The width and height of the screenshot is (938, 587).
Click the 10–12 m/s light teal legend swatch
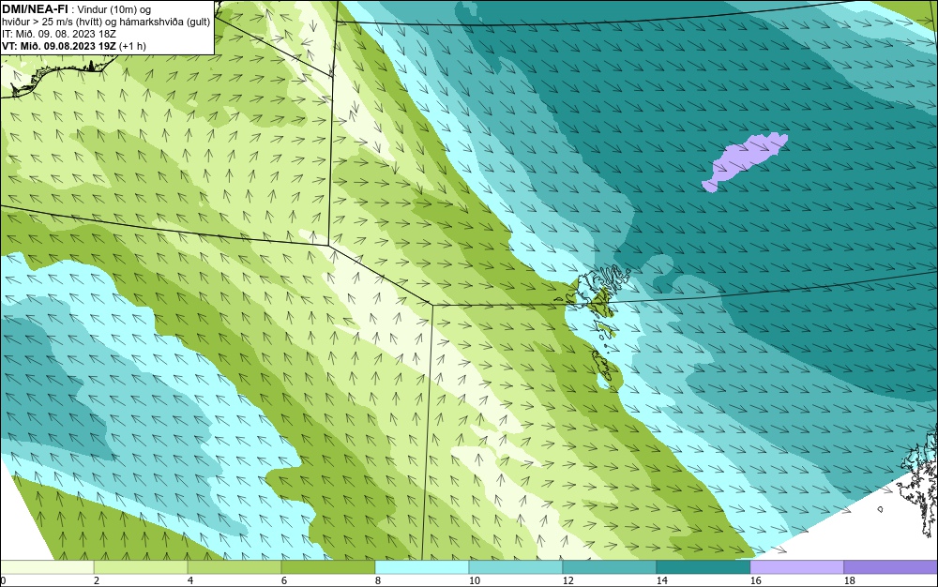516,566
